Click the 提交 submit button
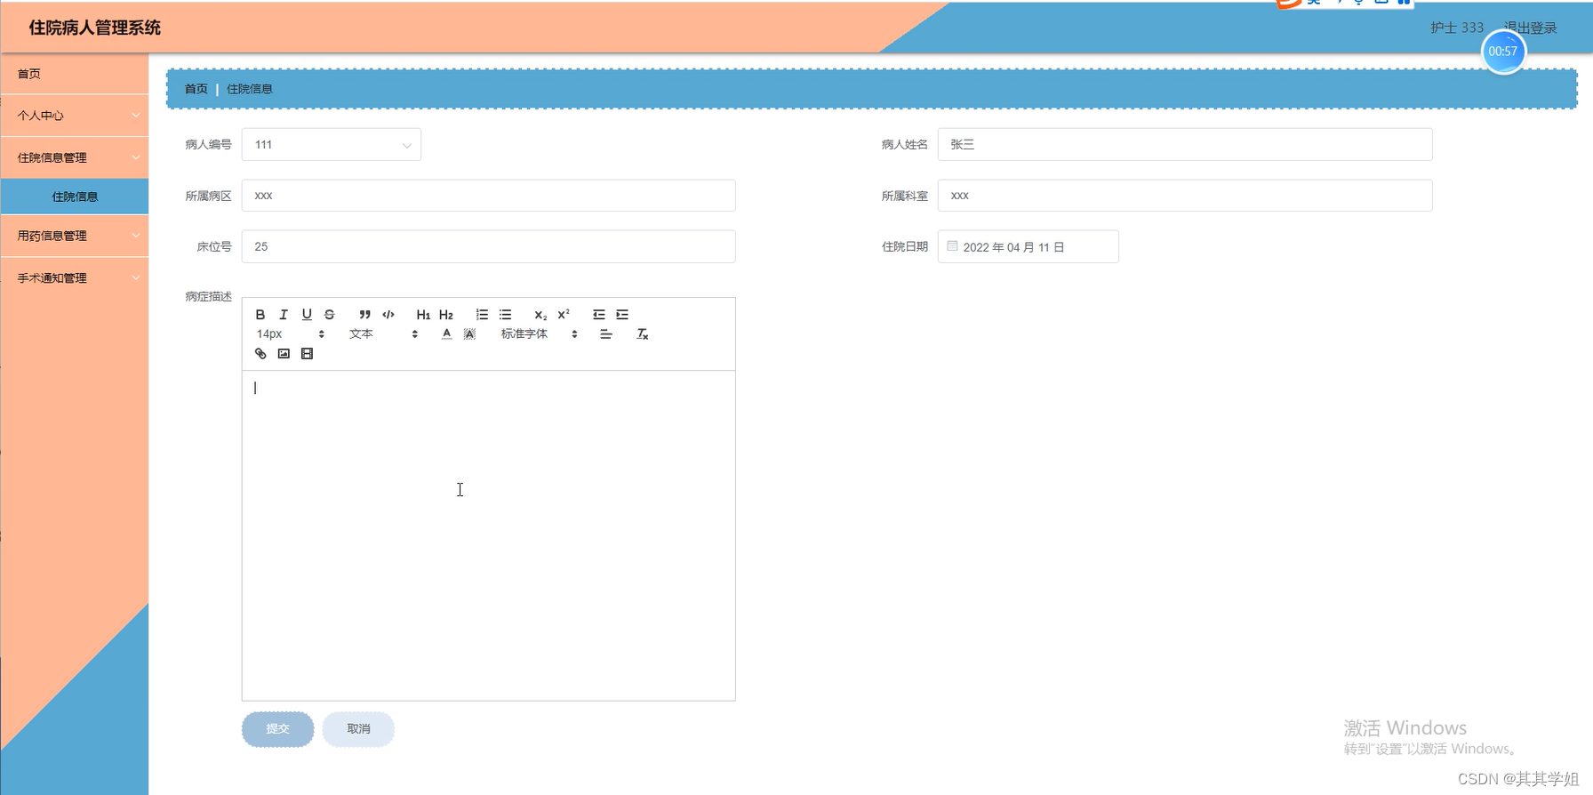 (x=277, y=729)
